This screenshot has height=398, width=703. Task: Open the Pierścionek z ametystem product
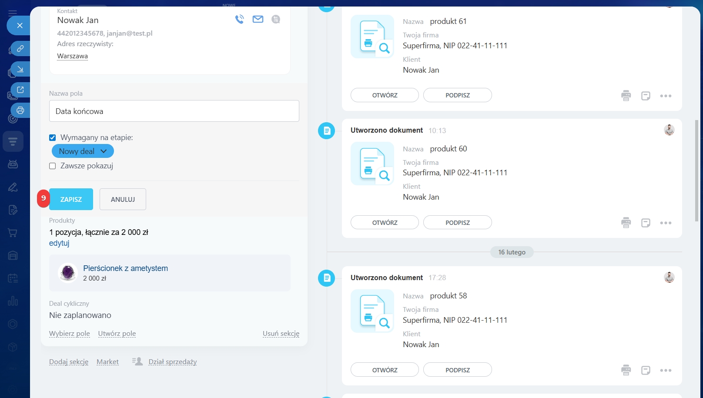[125, 268]
